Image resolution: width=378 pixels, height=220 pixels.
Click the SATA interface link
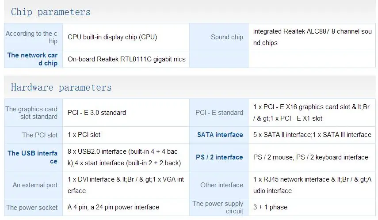point(220,135)
